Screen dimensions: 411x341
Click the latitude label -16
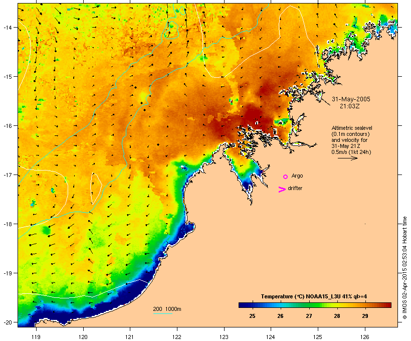pos(7,126)
